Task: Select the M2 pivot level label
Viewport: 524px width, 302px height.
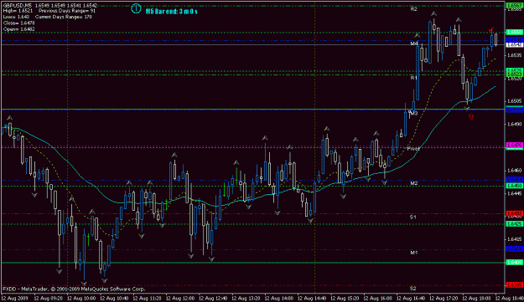Action: pos(414,183)
